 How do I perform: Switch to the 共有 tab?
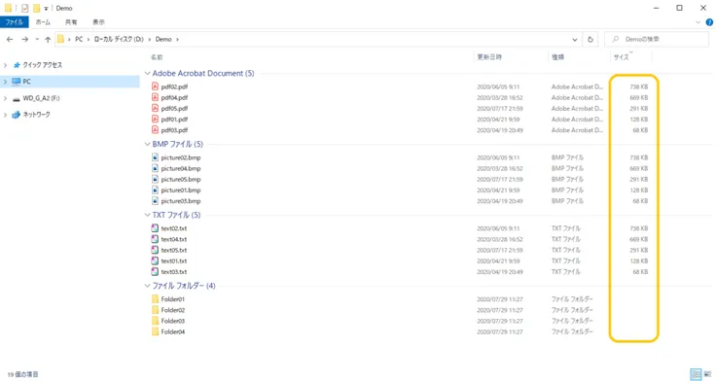[71, 22]
